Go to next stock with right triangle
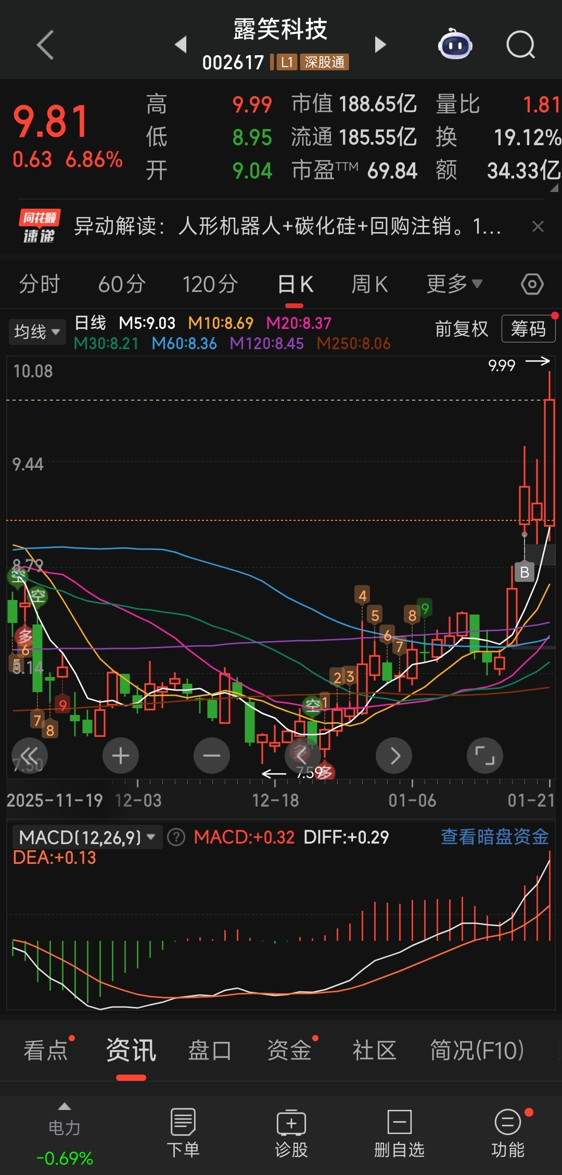The height and width of the screenshot is (1175, 562). click(380, 44)
